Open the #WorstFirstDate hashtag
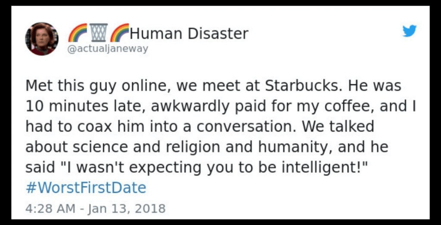 click(86, 188)
